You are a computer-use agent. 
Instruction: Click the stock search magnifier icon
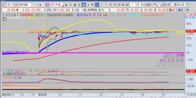tap(36, 5)
